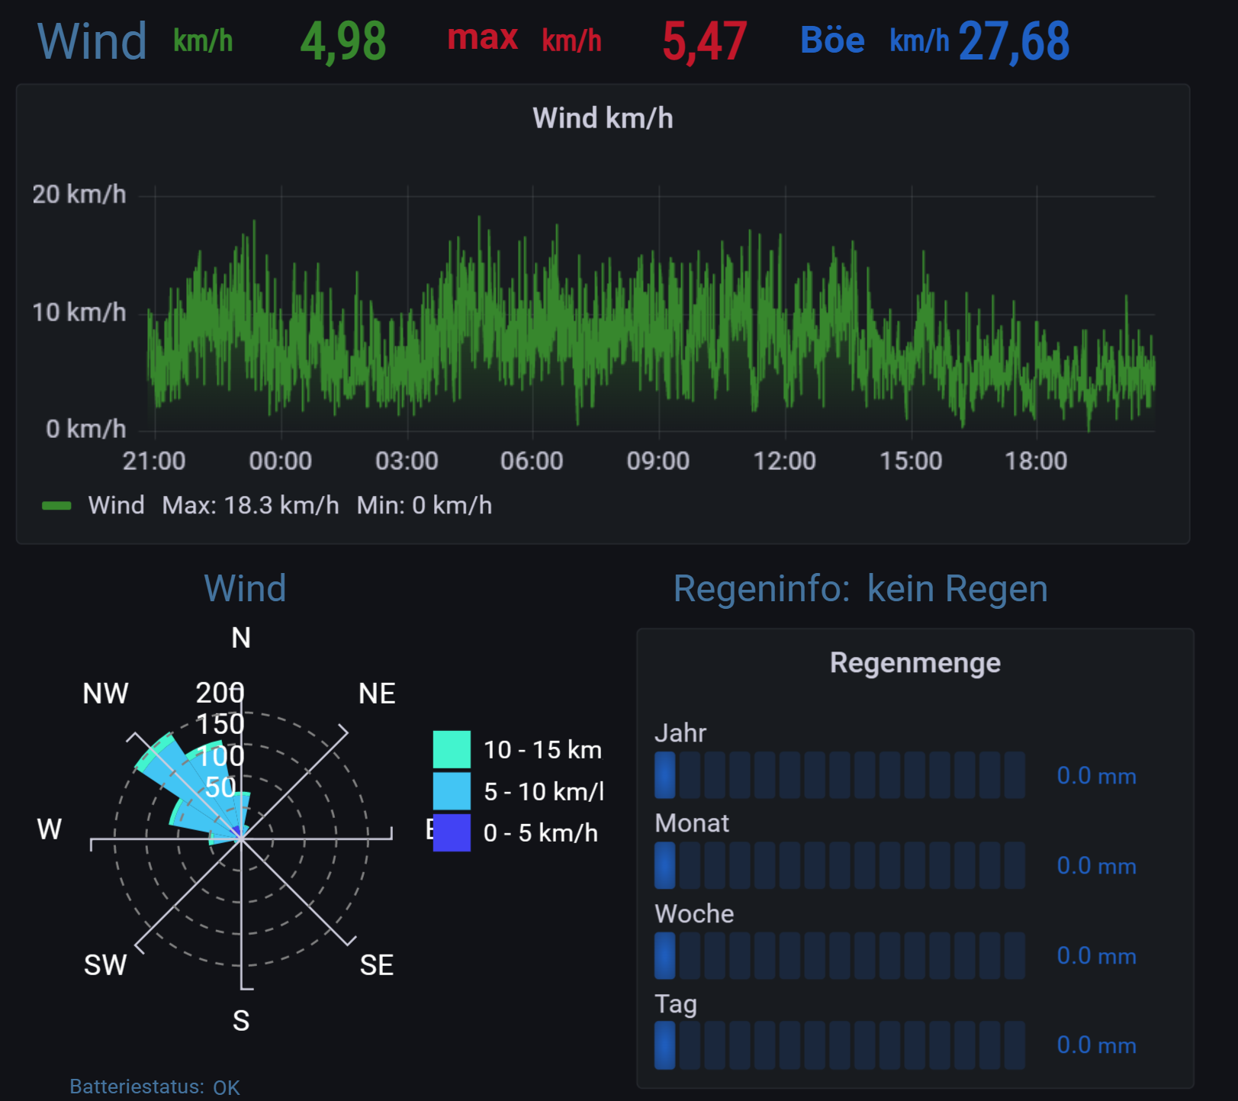Click the 0 km/h y-axis label
Screen dimensions: 1238x1101
coord(85,429)
